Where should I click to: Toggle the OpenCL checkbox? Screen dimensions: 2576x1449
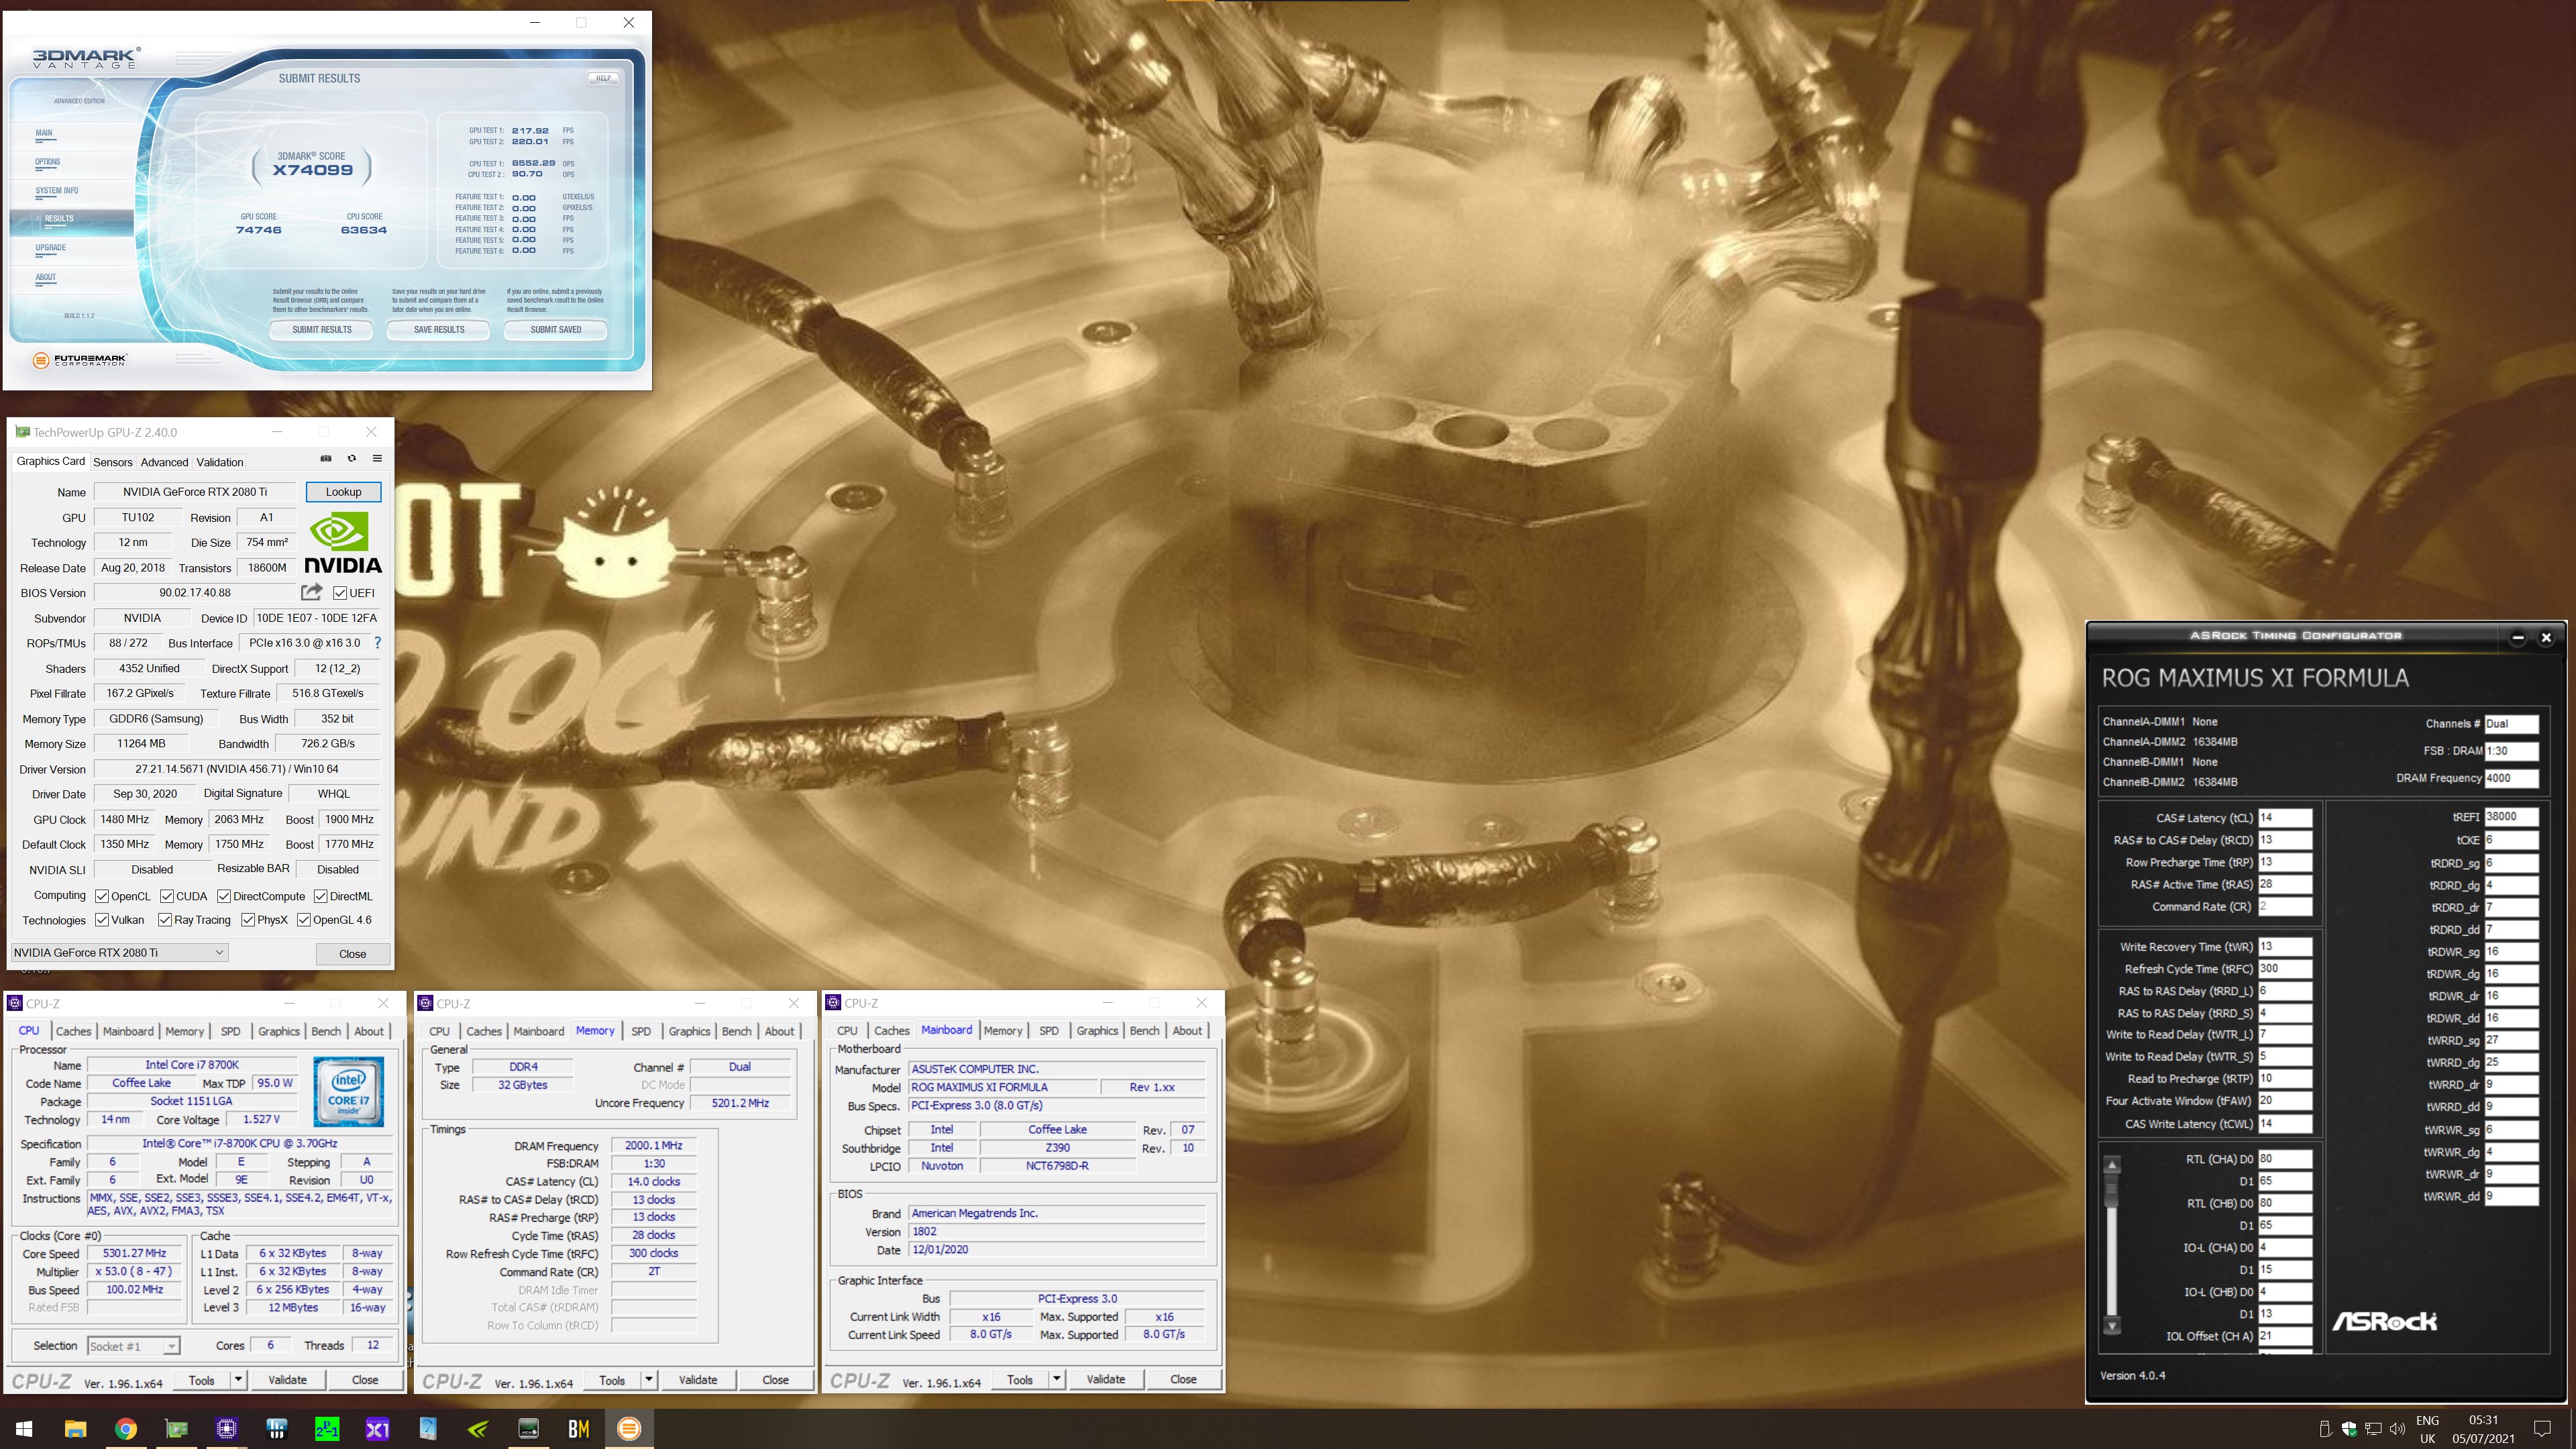click(101, 896)
